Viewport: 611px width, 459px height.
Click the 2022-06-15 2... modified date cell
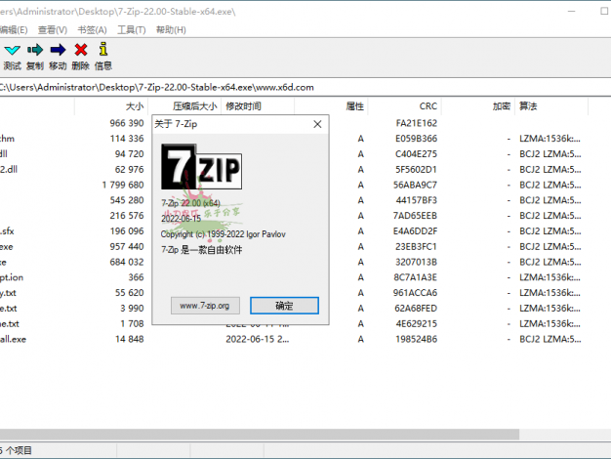click(x=258, y=339)
